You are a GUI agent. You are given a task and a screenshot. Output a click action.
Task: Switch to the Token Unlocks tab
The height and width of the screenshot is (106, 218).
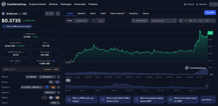(x=117, y=13)
